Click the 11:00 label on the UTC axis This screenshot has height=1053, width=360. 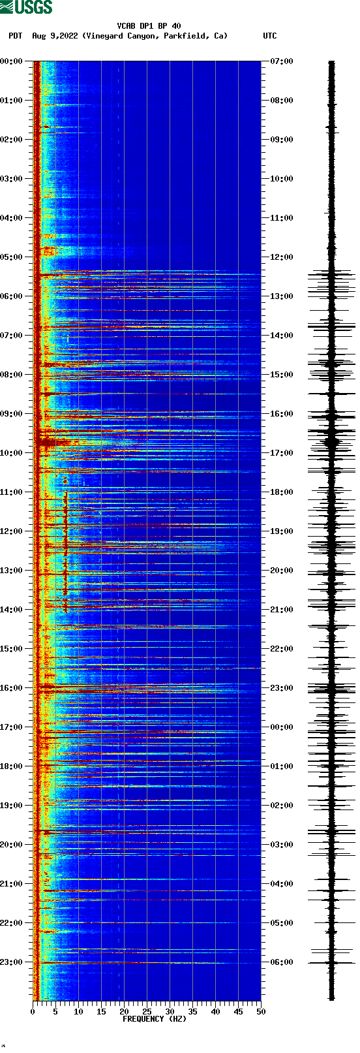[282, 218]
